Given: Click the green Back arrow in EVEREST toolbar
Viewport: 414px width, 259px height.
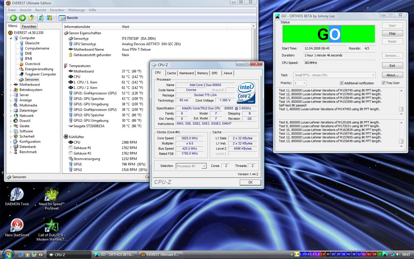Looking at the screenshot, I should (14, 18).
